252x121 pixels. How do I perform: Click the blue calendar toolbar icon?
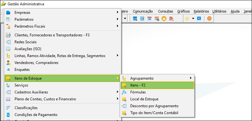[x=135, y=19]
